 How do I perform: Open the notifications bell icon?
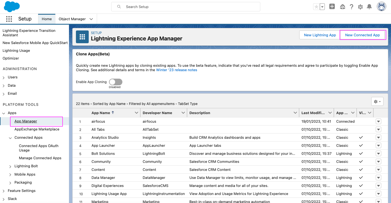pos(369,7)
